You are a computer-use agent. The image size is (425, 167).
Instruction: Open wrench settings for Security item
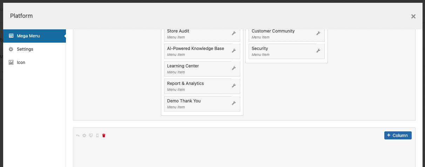coord(318,51)
